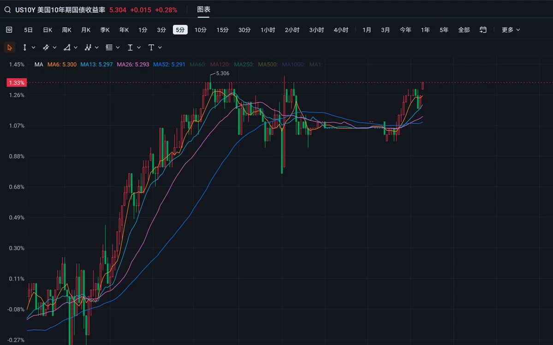Select the 5分 timeframe

tap(180, 30)
